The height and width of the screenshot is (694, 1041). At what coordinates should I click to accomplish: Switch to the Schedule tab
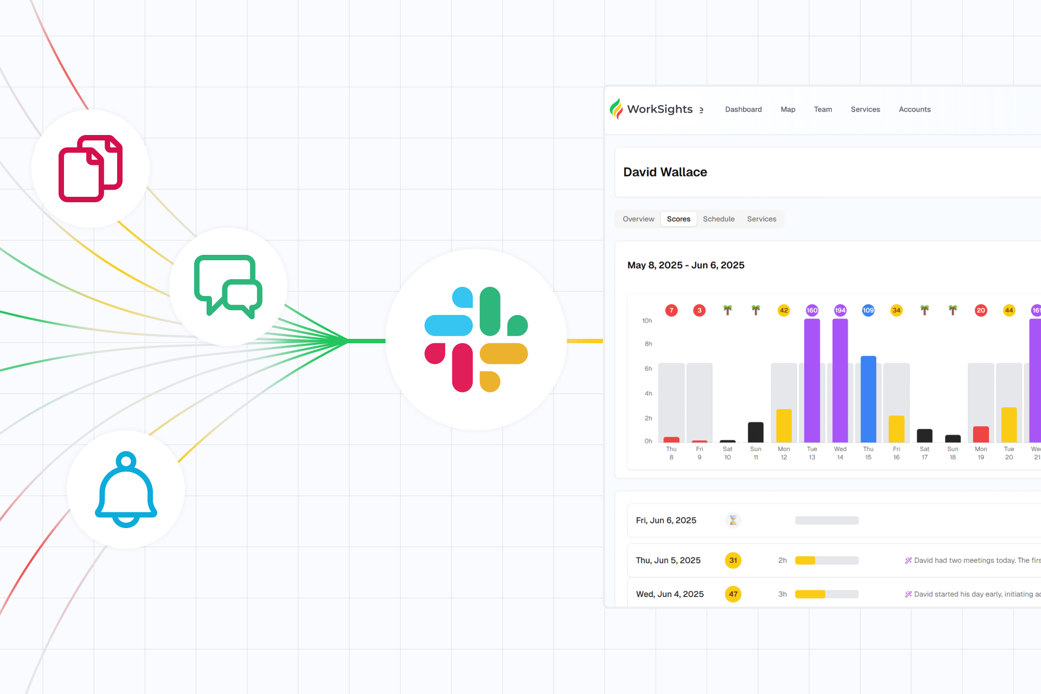tap(719, 219)
